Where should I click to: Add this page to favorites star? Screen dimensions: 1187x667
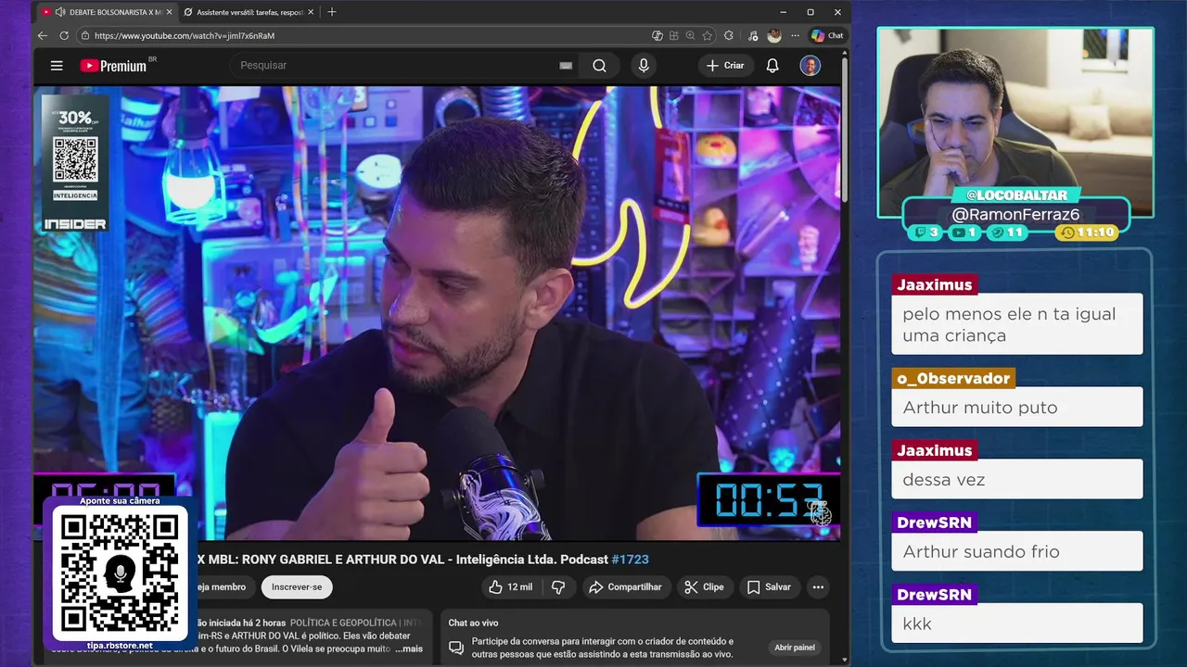[708, 35]
